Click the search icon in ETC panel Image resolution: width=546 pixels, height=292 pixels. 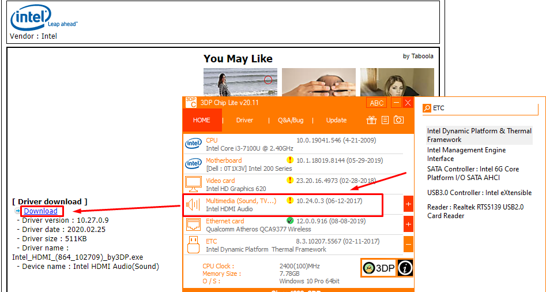pos(427,108)
